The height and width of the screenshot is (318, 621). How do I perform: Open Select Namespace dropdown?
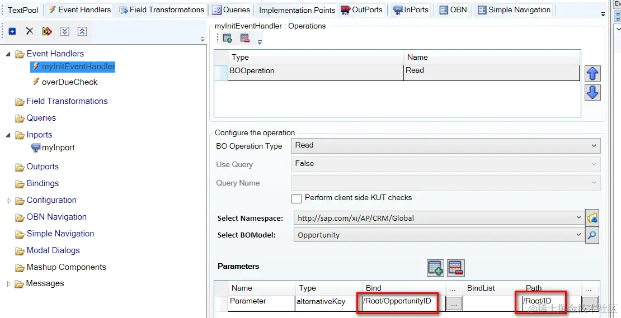(579, 217)
